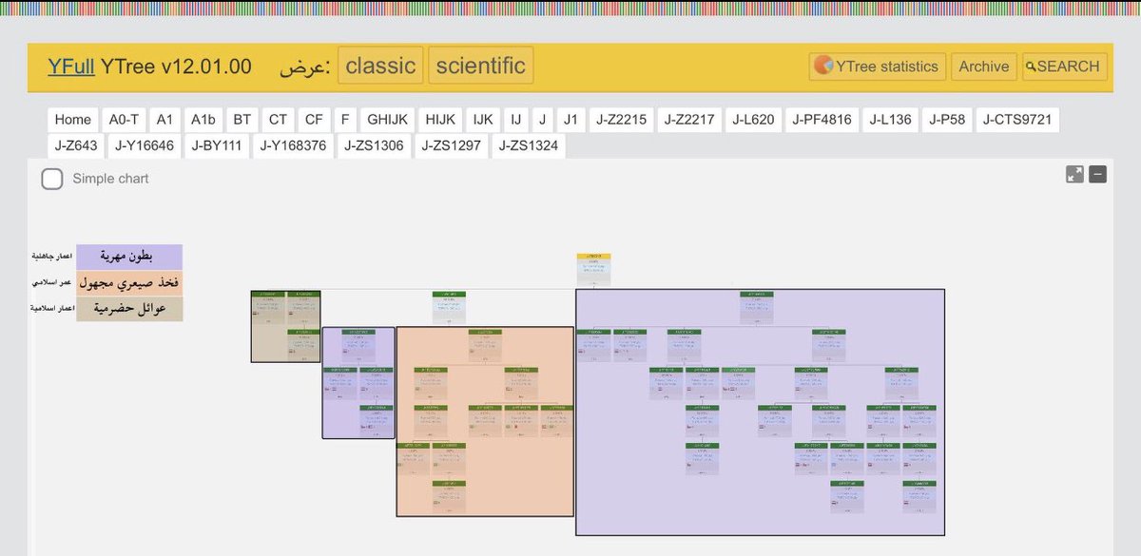This screenshot has height=556, width=1141.
Task: Select the A0-T haplogroup breadcrumb
Action: click(x=124, y=120)
